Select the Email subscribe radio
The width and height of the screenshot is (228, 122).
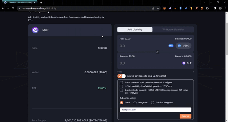[x=121, y=103]
